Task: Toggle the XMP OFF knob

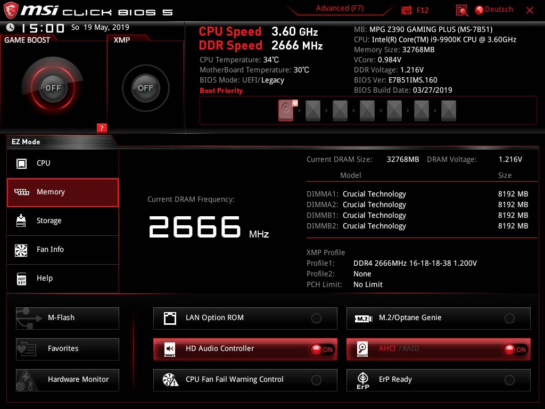Action: pyautogui.click(x=145, y=88)
